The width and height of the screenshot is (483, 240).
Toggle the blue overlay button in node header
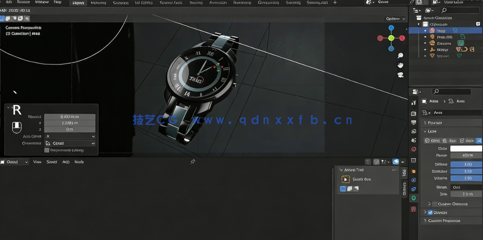coord(396,162)
